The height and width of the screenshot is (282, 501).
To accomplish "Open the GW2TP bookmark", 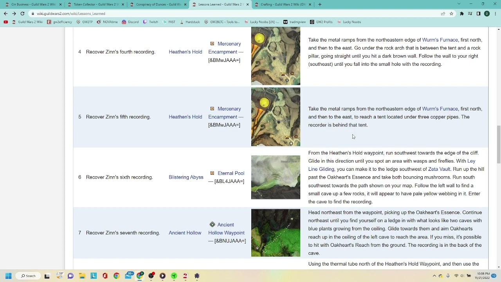I will pyautogui.click(x=84, y=22).
